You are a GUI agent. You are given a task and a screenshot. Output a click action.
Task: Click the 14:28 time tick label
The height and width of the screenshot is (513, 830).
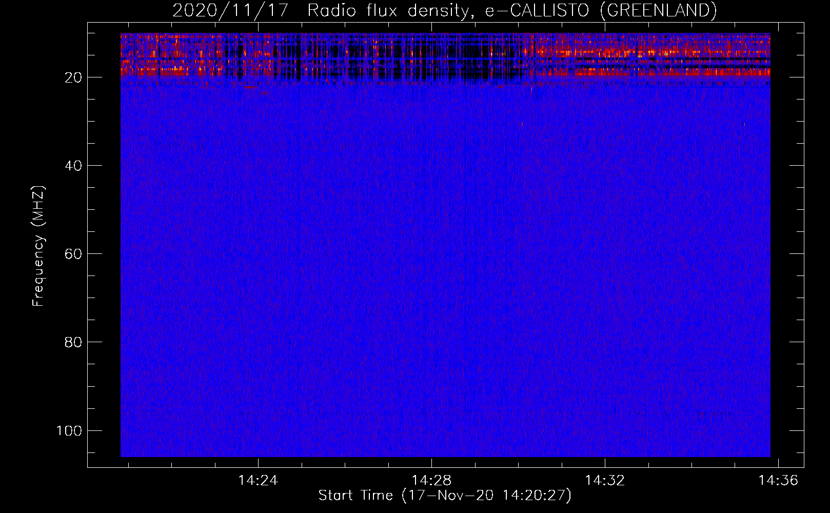[431, 481]
